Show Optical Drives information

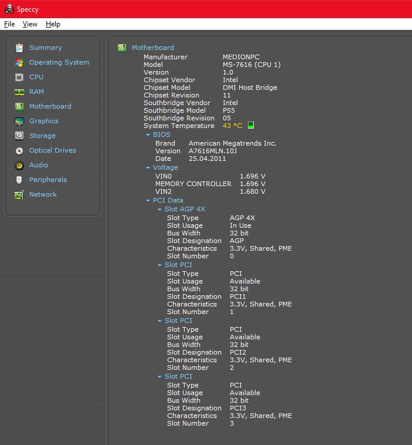pos(53,150)
